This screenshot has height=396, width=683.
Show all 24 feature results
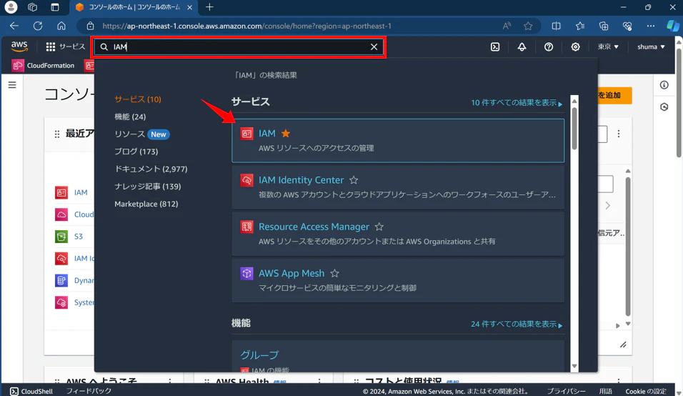[x=517, y=324]
